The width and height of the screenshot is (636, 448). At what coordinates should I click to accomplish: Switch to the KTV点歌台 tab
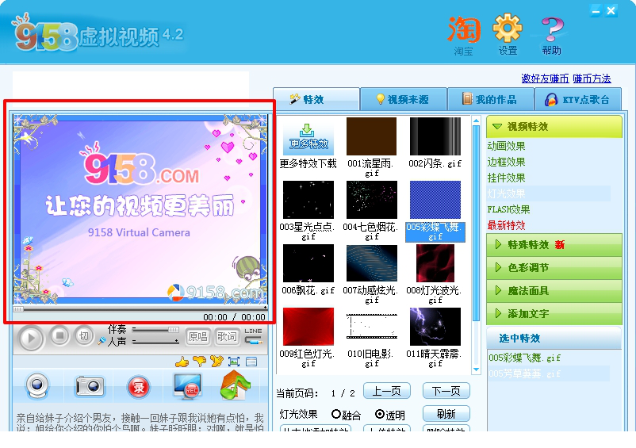(x=578, y=99)
